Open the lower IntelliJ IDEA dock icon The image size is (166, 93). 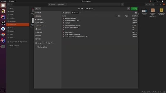pyautogui.click(x=3, y=41)
